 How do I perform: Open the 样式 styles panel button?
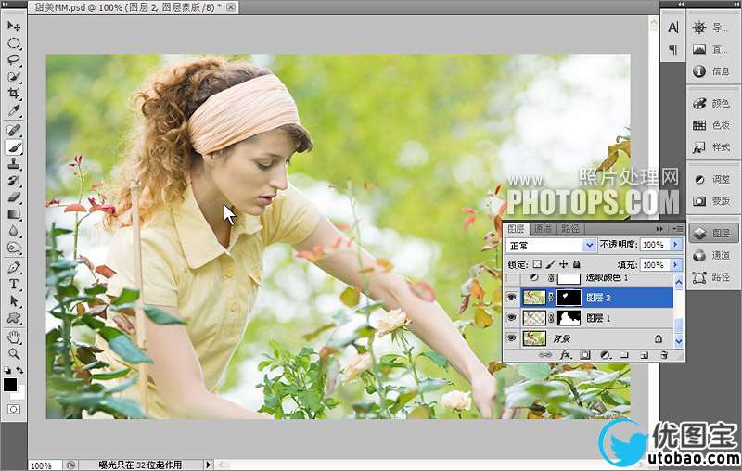(710, 147)
